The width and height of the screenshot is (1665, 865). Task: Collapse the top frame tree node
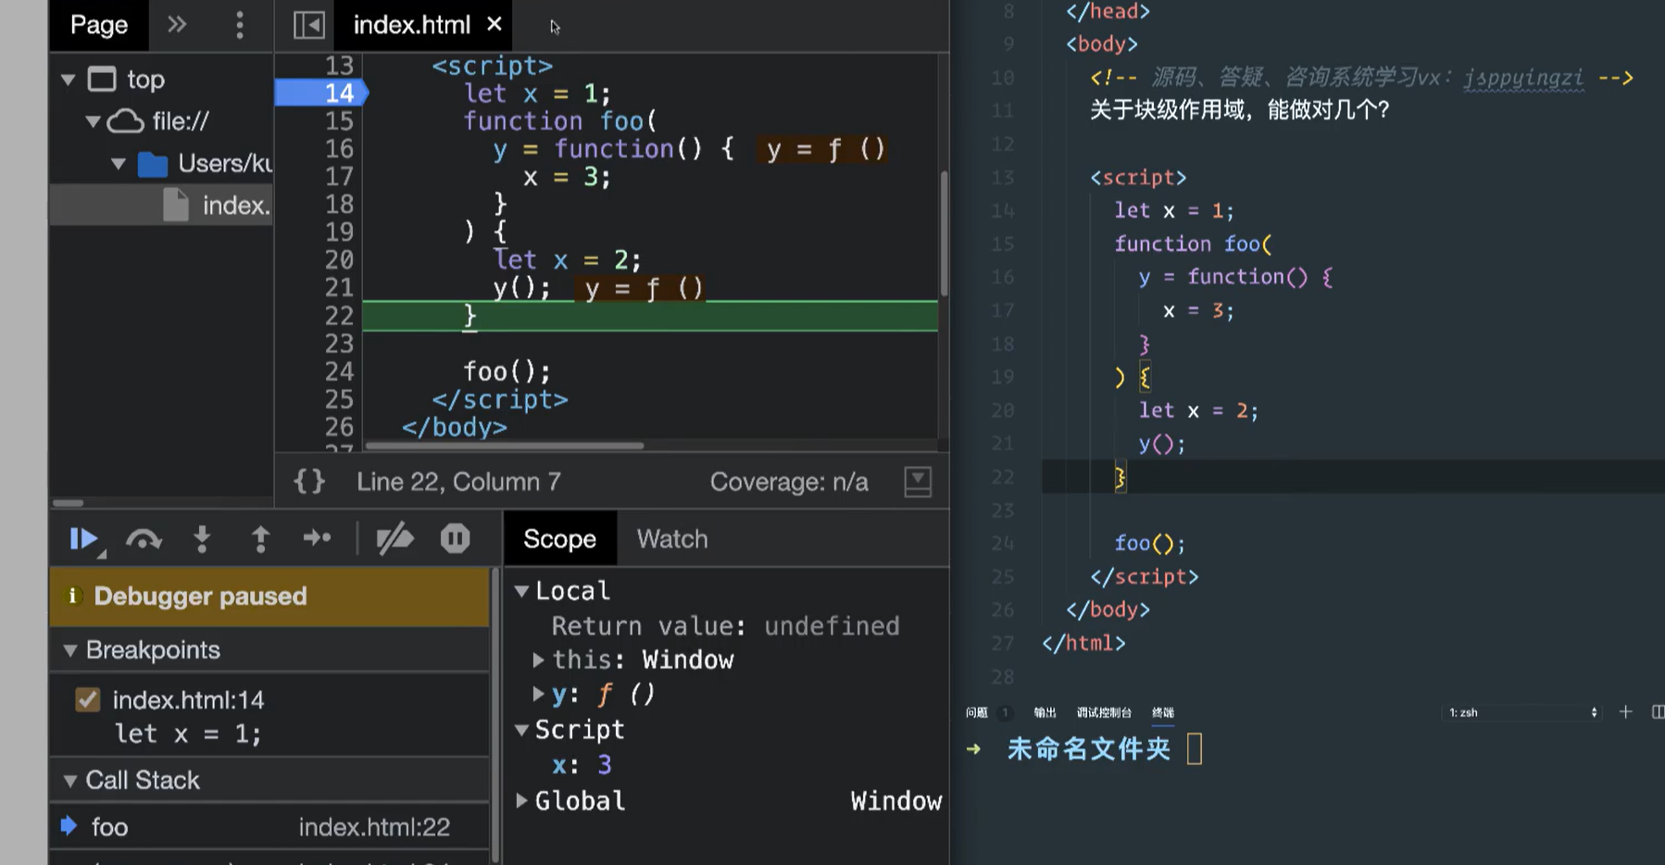pyautogui.click(x=68, y=80)
